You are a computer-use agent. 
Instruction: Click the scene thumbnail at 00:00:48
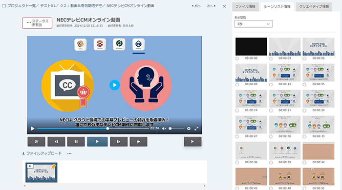pos(285,176)
